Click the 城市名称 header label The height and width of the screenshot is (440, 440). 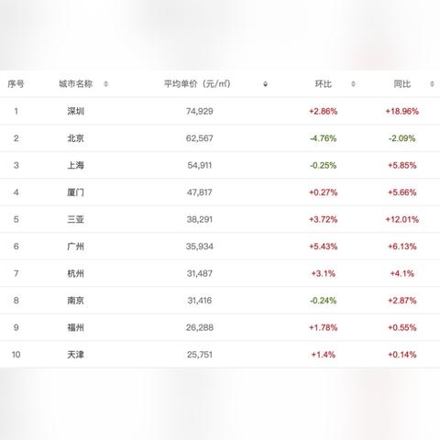coord(76,83)
